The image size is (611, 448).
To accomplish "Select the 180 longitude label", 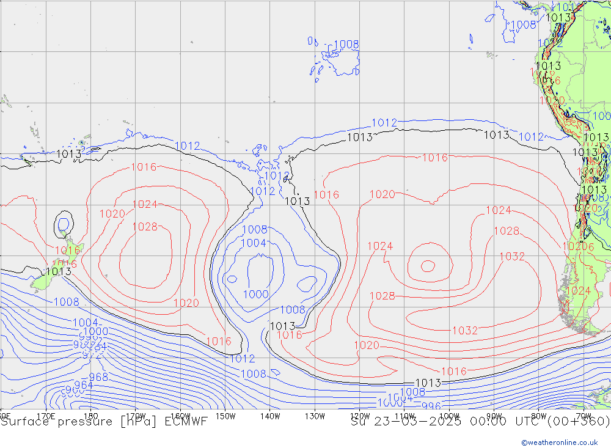I will pyautogui.click(x=91, y=416).
